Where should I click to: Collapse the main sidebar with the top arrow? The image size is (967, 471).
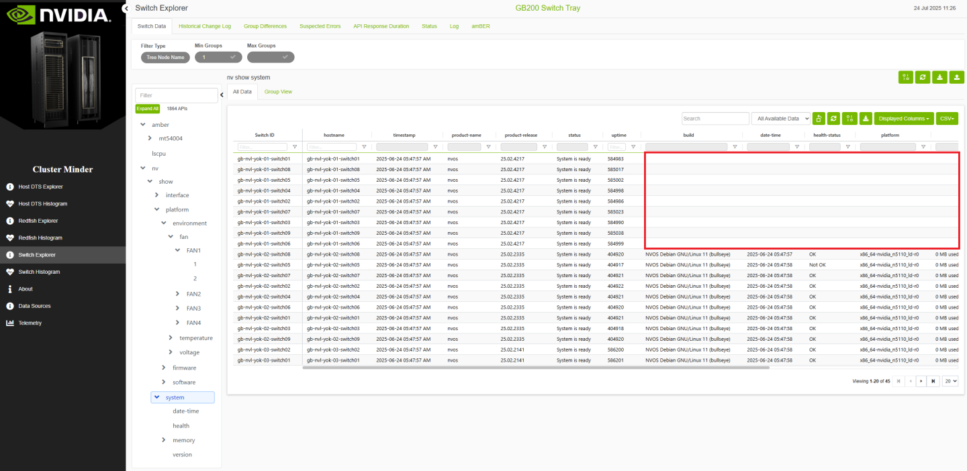pos(126,8)
